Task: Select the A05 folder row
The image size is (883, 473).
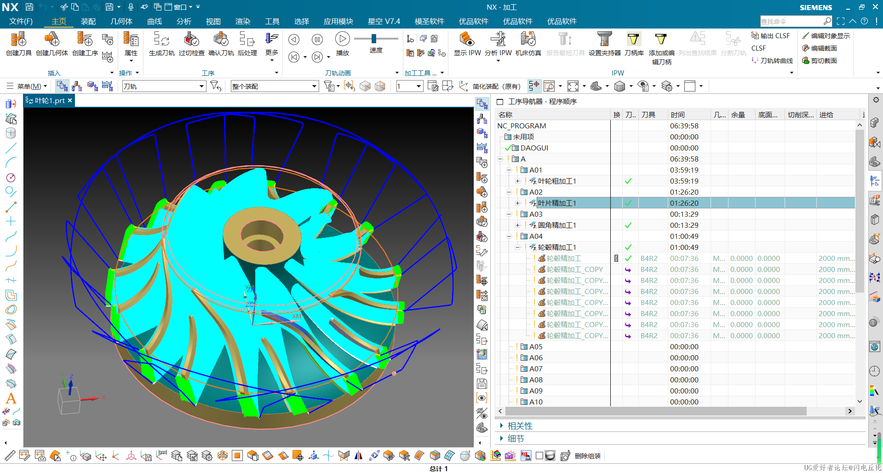Action: (675, 346)
